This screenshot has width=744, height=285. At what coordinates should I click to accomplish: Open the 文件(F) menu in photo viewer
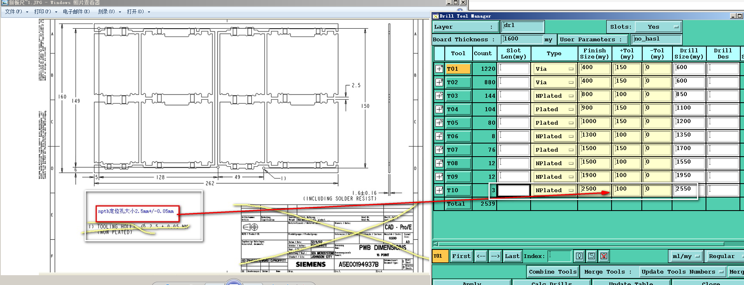pyautogui.click(x=16, y=12)
